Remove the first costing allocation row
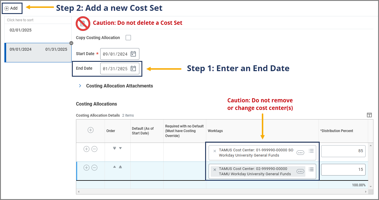 pyautogui.click(x=94, y=149)
